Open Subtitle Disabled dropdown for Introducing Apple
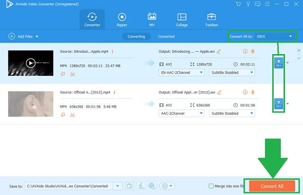Viewport: 303px width, 195px height. (232, 73)
